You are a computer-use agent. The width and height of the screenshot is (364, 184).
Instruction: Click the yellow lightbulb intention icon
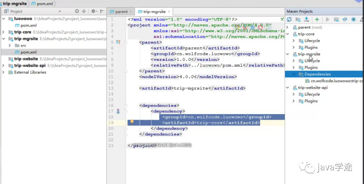[132, 122]
